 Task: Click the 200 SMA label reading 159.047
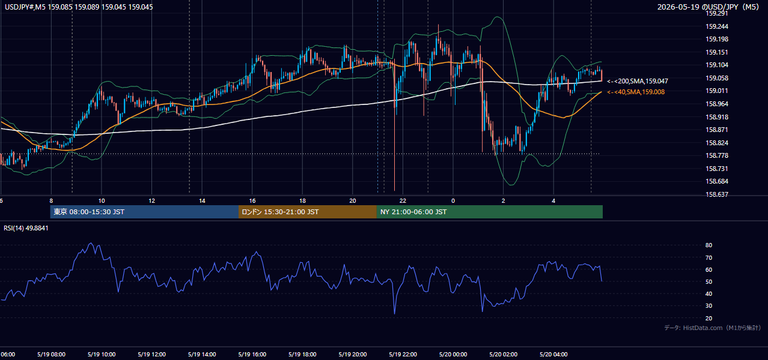pos(638,80)
